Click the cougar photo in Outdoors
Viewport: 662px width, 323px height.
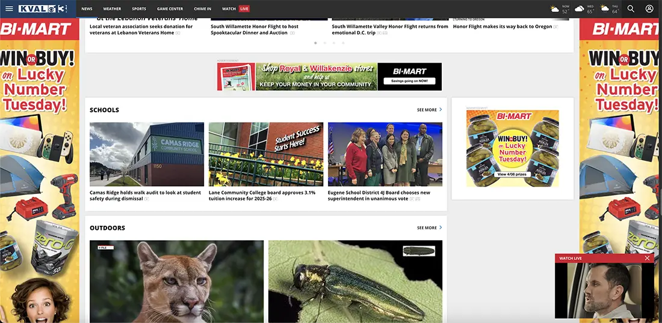coord(176,282)
